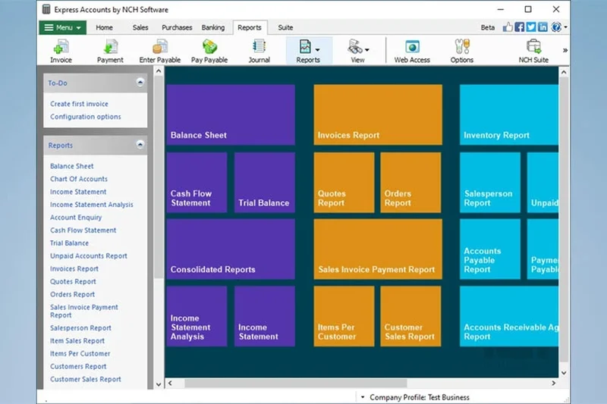607x404 pixels.
Task: Switch to the Banking tab
Action: click(x=213, y=27)
